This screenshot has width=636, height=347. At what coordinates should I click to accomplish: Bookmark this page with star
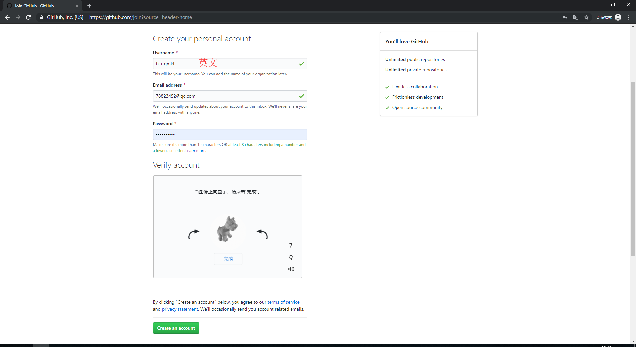click(586, 17)
